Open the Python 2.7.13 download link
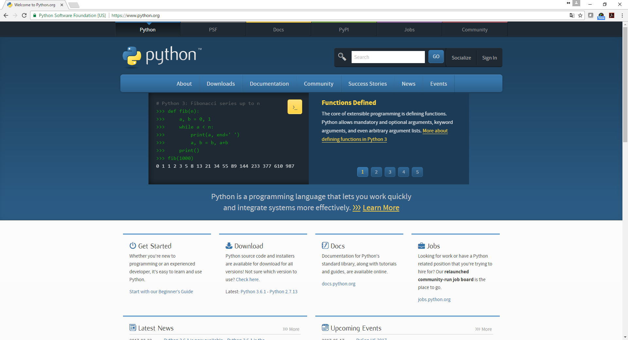628x340 pixels. click(x=283, y=292)
